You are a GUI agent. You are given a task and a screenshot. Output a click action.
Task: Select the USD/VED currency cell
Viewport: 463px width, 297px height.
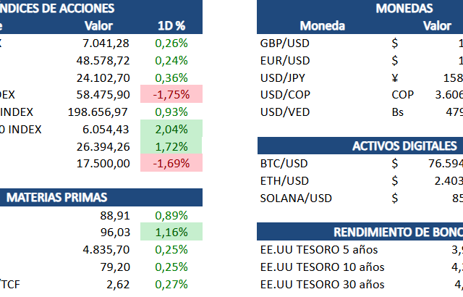[x=284, y=112]
